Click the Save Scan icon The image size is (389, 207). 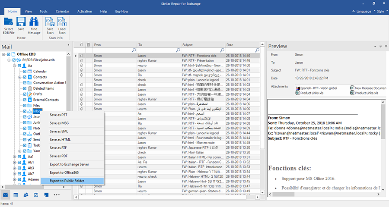[x=50, y=22]
